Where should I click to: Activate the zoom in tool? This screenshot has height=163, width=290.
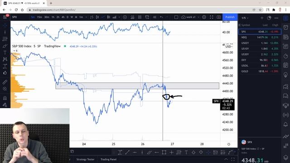pos(5,89)
